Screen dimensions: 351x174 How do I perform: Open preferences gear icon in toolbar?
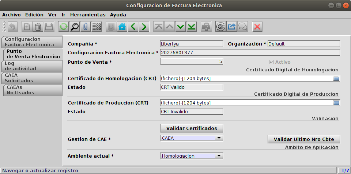[221, 27]
